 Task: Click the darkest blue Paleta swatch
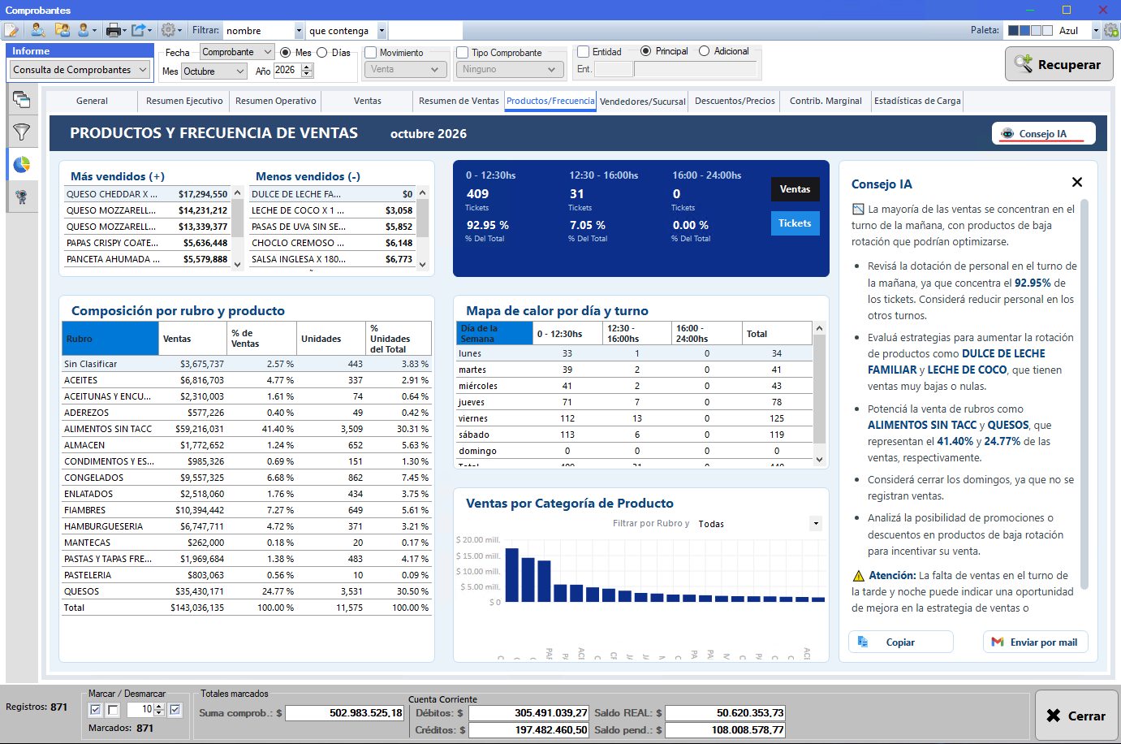click(x=1013, y=31)
